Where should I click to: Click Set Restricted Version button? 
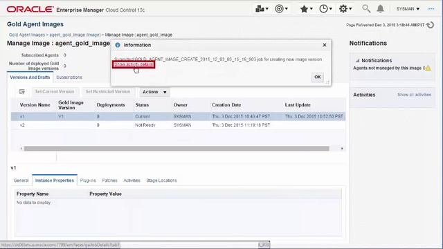[x=108, y=92]
